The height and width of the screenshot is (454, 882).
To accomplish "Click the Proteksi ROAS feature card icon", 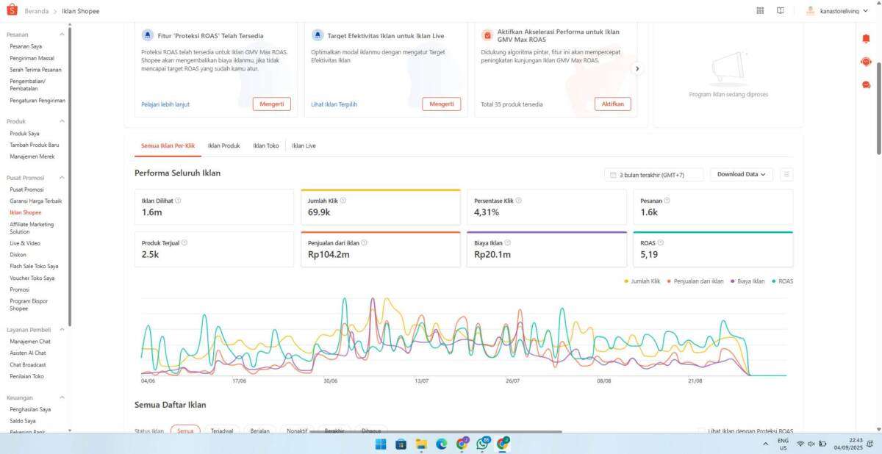I will [x=148, y=35].
